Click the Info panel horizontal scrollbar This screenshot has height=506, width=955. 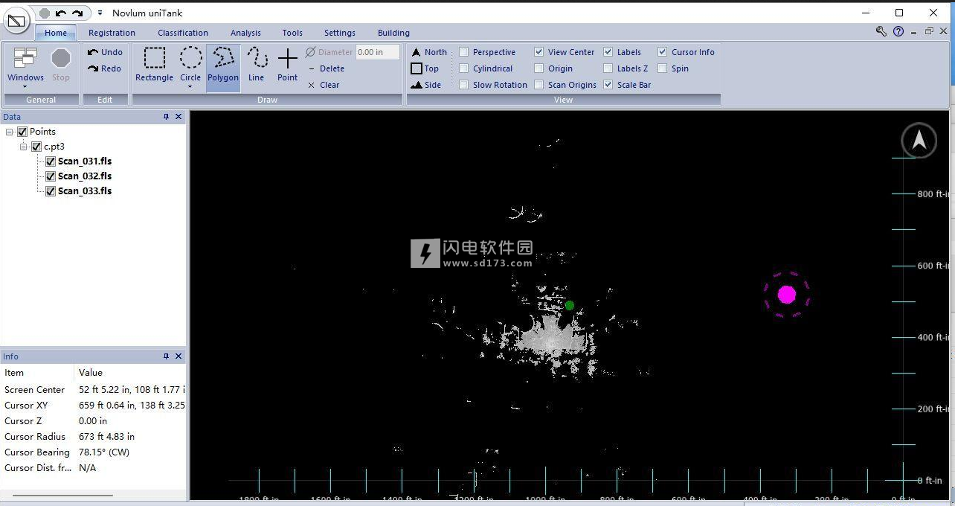coord(62,495)
